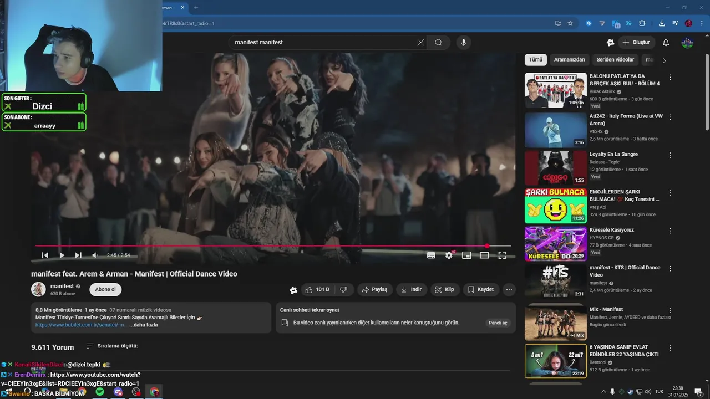This screenshot has width=710, height=399.
Task: Open 'BALONU PATLAT YA DA GERÇEK AŞKI BUL' thumbnail
Action: tap(555, 90)
